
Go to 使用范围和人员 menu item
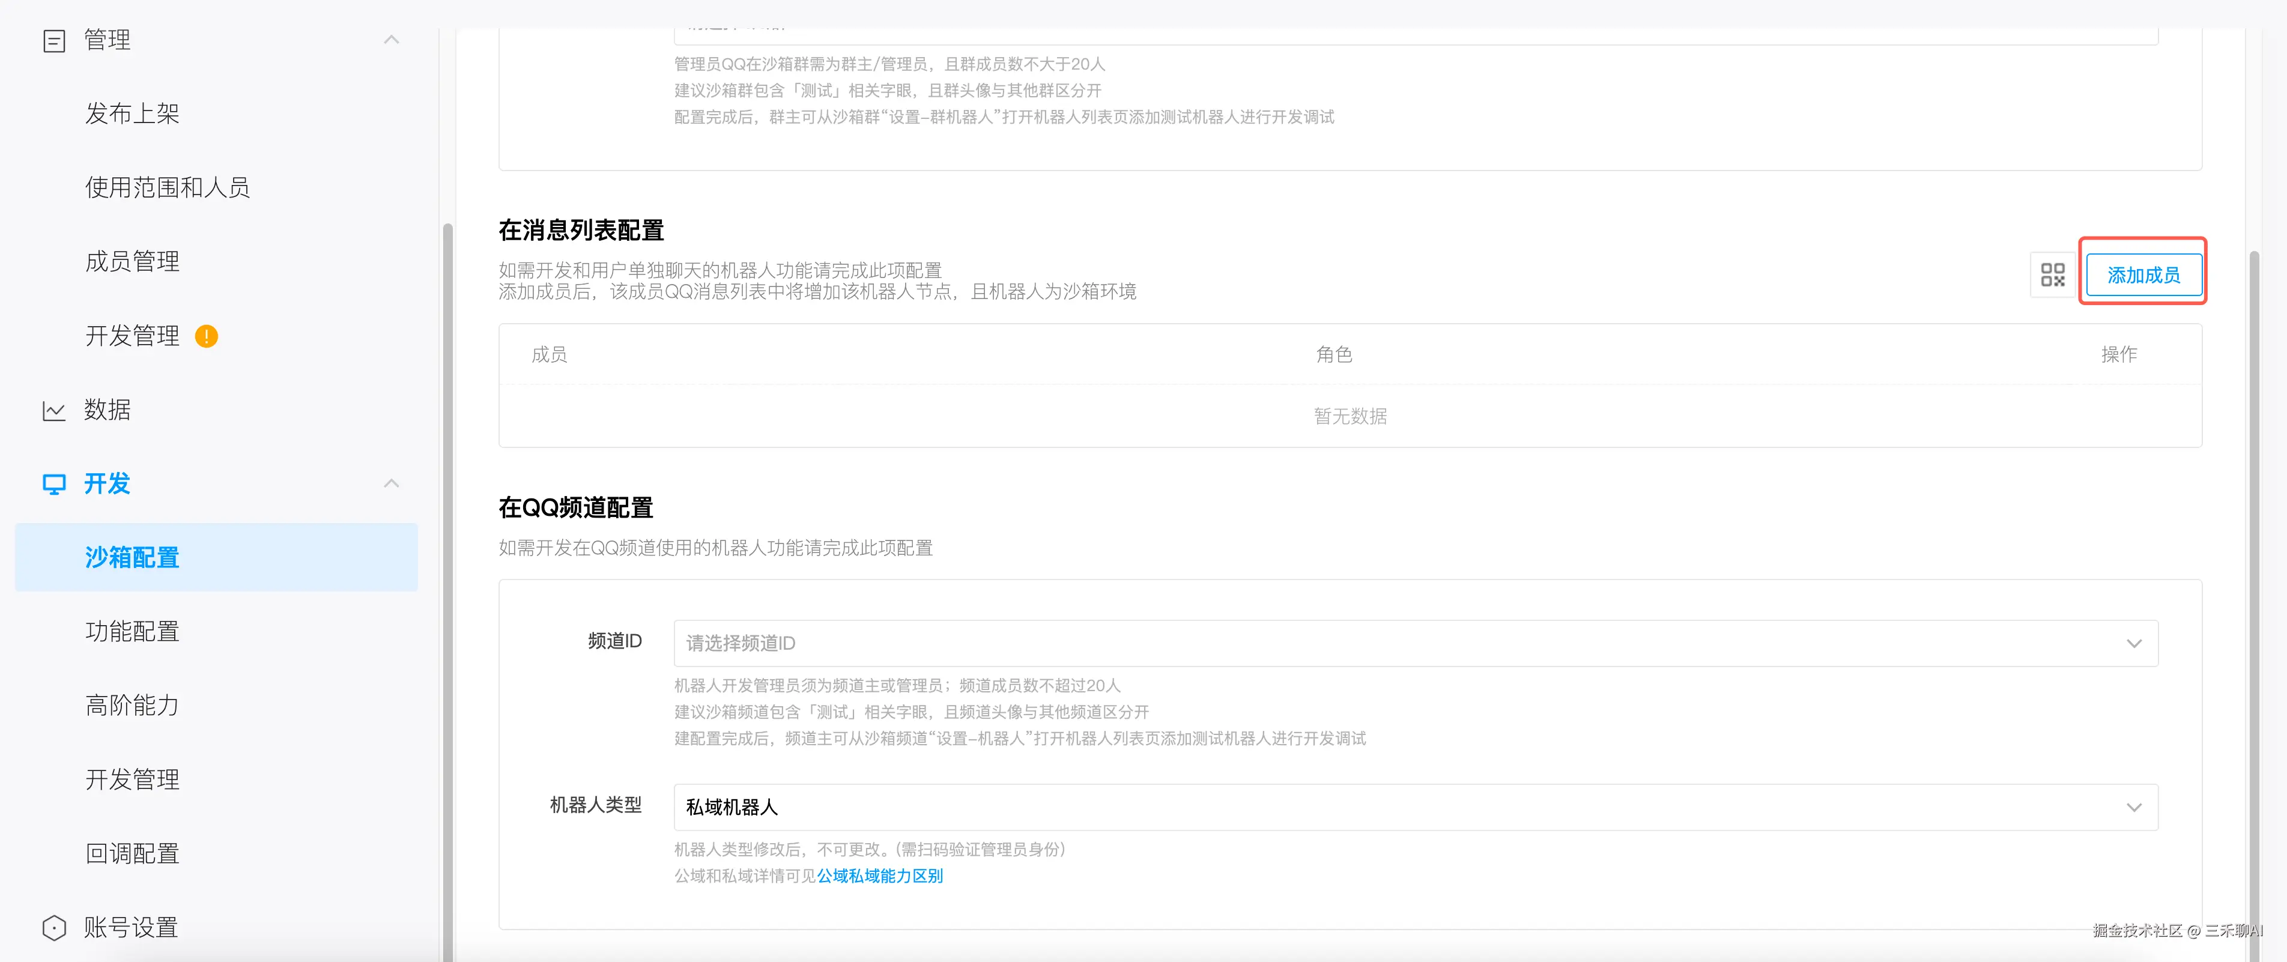[x=167, y=187]
